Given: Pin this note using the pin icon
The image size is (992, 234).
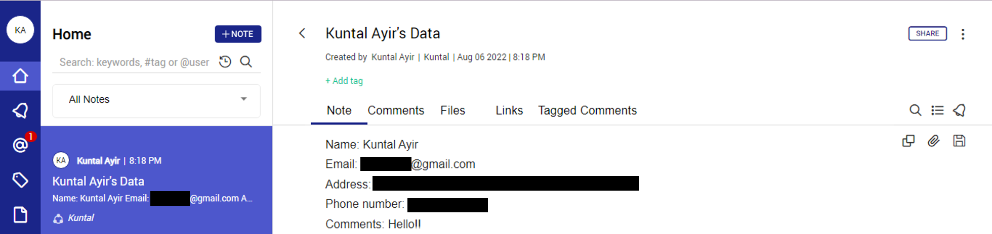Looking at the screenshot, I should (960, 110).
